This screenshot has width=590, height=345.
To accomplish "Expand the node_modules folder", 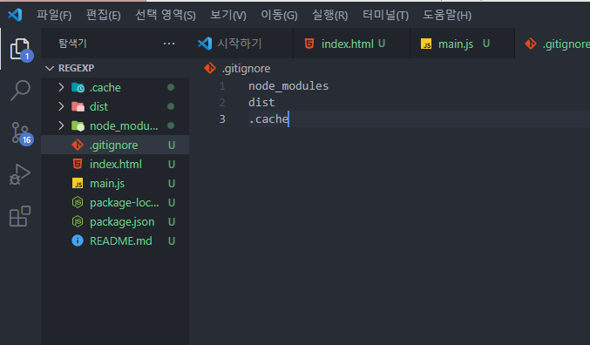I will pyautogui.click(x=61, y=125).
